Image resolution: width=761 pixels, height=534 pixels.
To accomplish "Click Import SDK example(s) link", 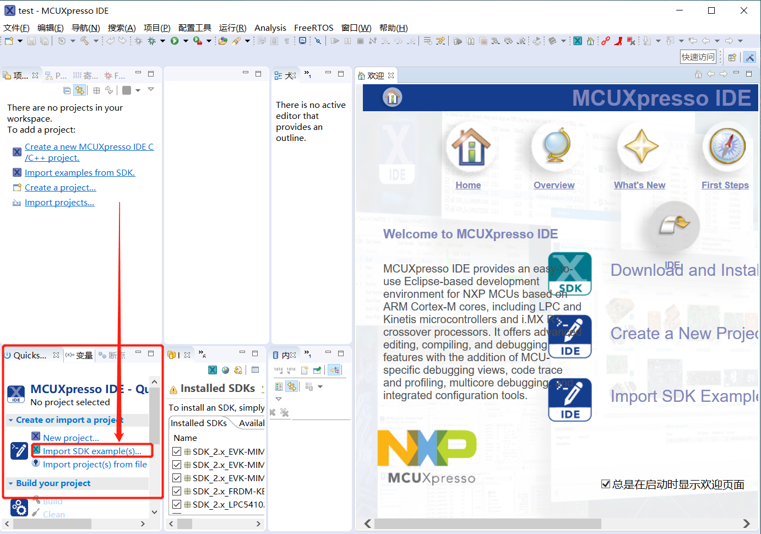I will coord(92,451).
